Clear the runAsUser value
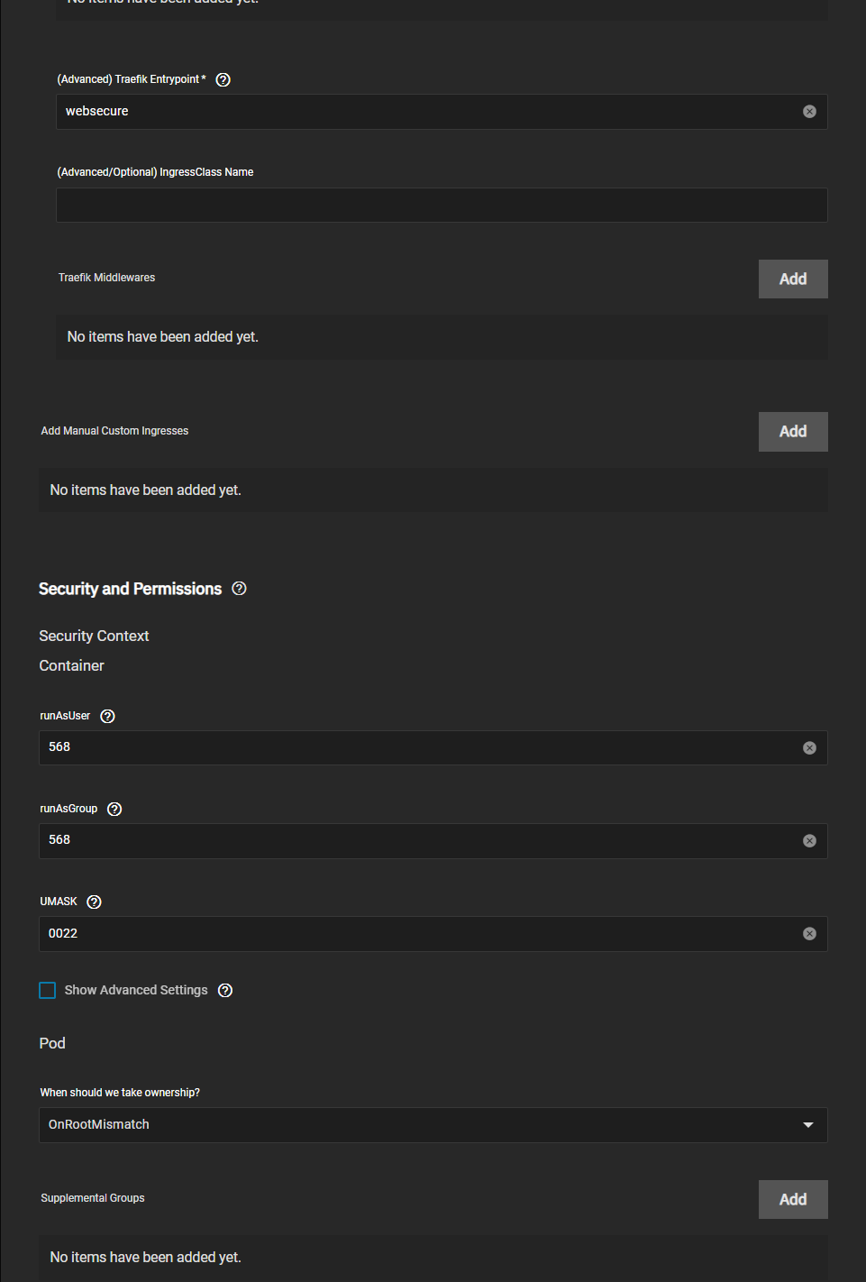The image size is (866, 1282). [808, 746]
